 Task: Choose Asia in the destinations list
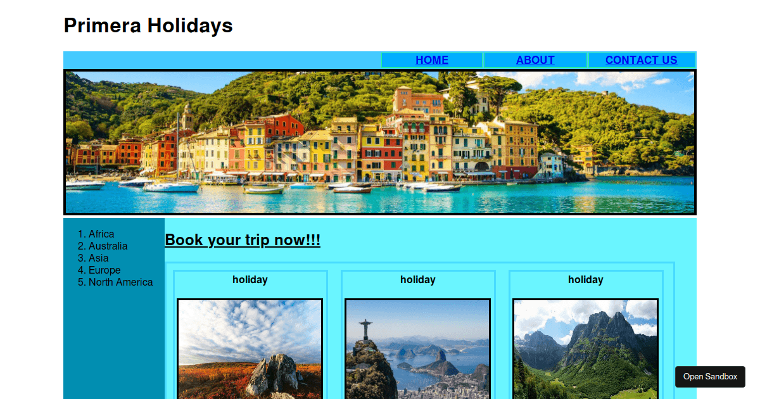click(98, 258)
